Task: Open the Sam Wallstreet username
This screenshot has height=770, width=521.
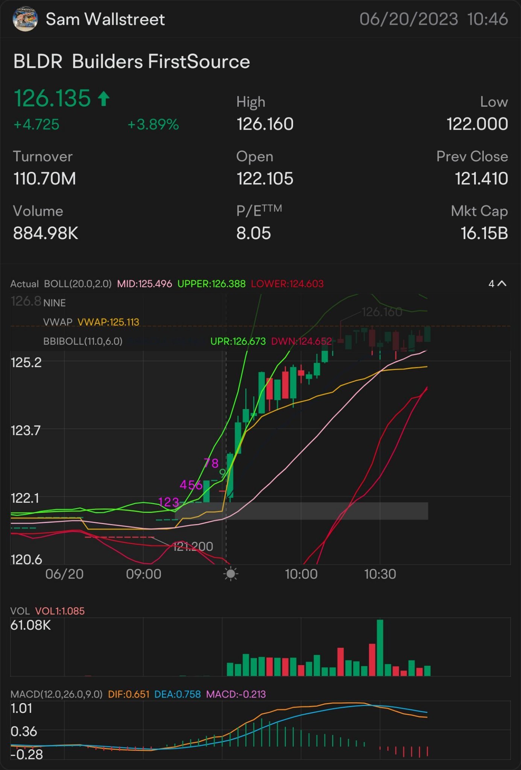Action: 105,19
